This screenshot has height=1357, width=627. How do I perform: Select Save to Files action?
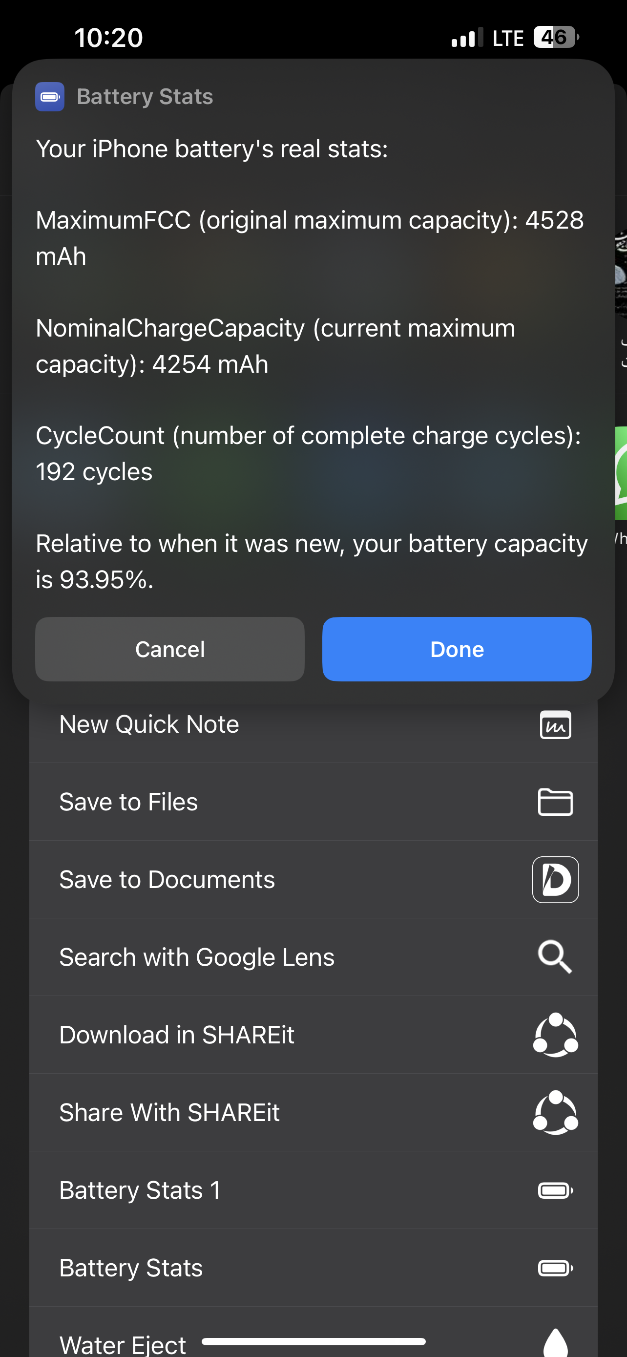[128, 802]
